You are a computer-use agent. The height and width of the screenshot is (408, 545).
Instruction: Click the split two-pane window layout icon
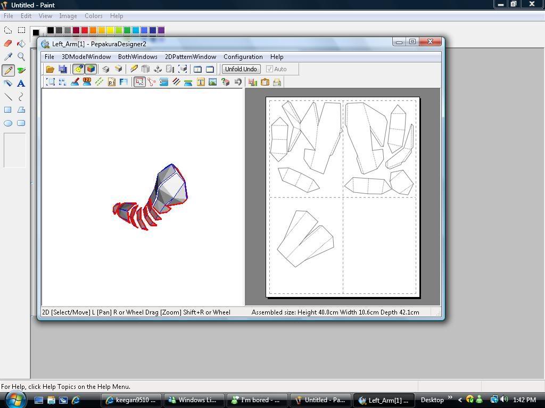(197, 69)
